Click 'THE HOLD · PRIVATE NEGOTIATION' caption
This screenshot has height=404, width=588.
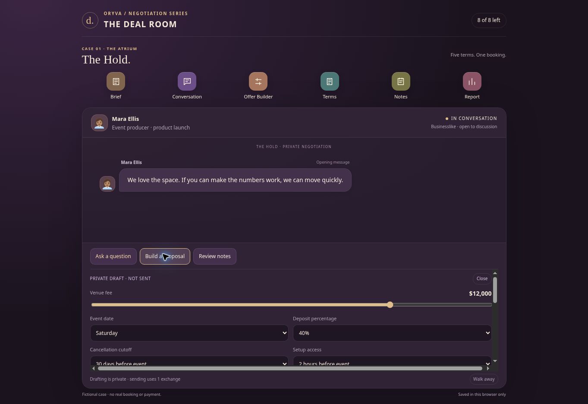(294, 147)
